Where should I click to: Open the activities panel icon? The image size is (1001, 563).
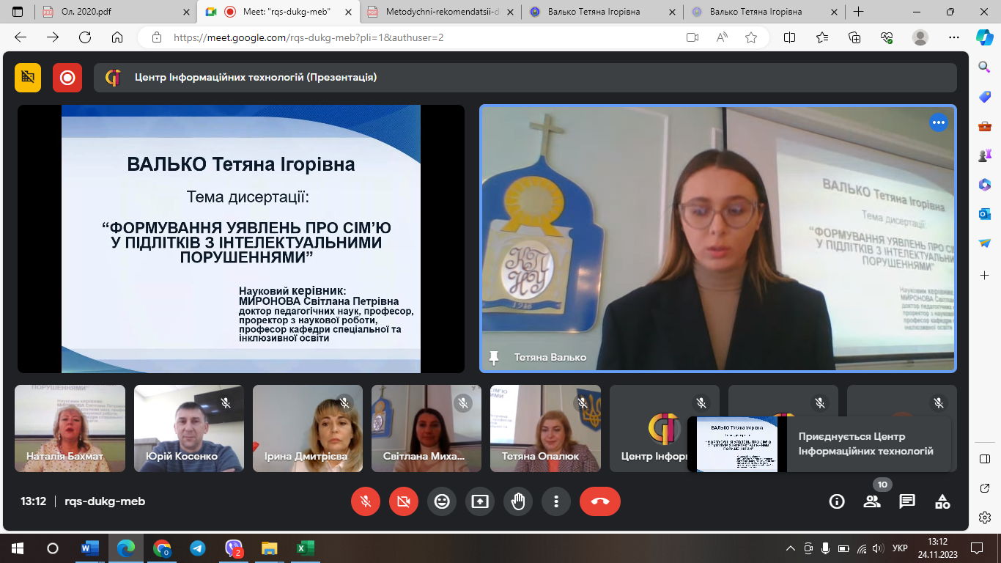[942, 501]
